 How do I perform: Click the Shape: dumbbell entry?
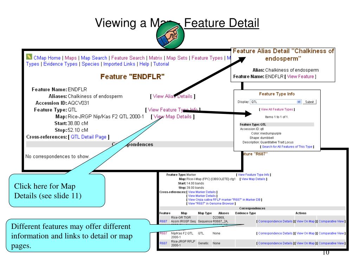(262, 138)
